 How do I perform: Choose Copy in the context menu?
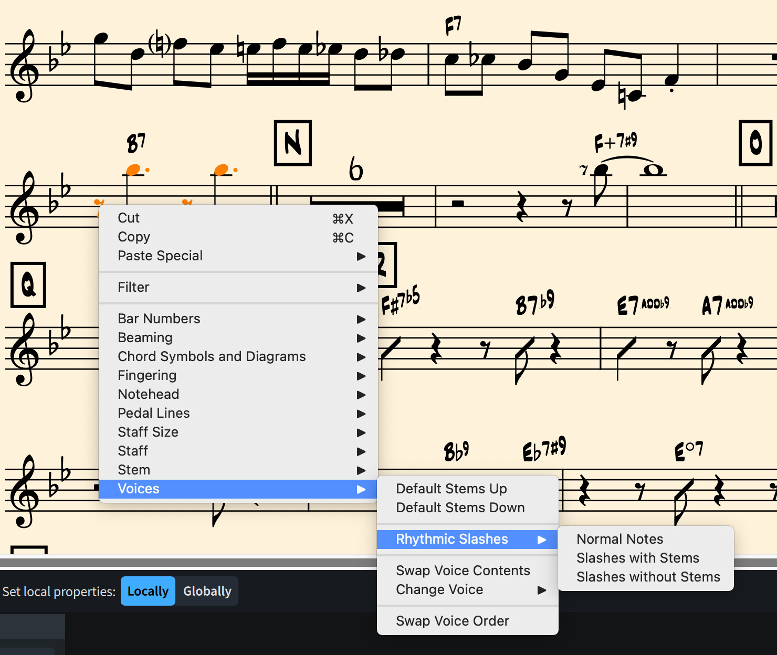tap(133, 237)
